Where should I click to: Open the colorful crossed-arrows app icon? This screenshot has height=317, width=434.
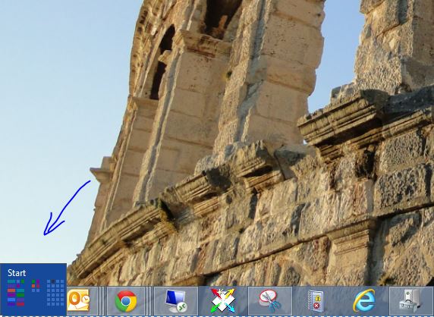(223, 301)
